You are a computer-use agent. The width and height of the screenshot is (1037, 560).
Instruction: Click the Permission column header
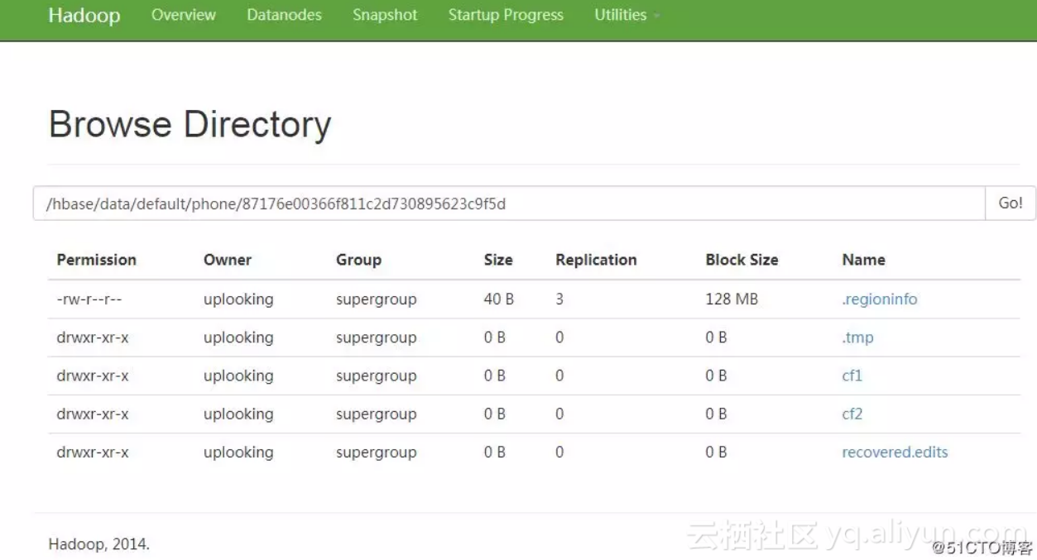pyautogui.click(x=96, y=260)
